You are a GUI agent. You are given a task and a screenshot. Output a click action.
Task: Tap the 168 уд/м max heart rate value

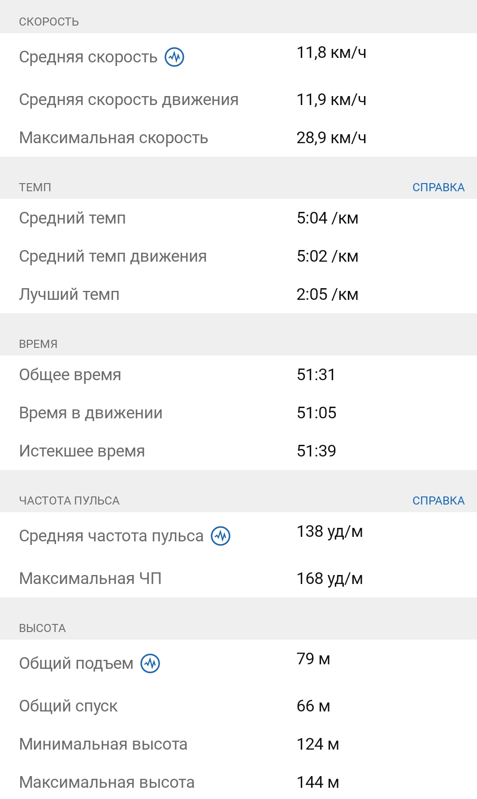pyautogui.click(x=330, y=579)
